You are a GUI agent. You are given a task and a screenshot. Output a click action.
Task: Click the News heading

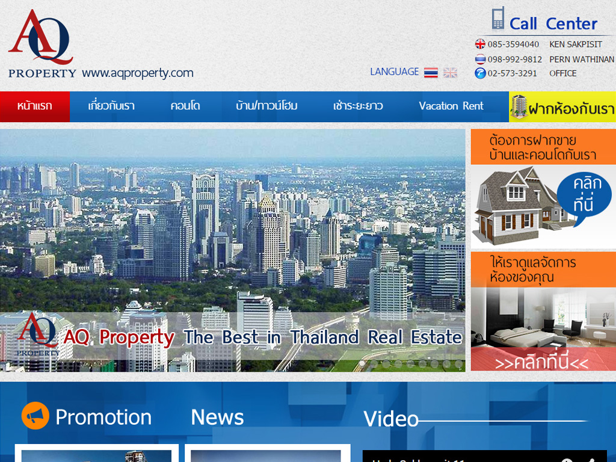(217, 417)
